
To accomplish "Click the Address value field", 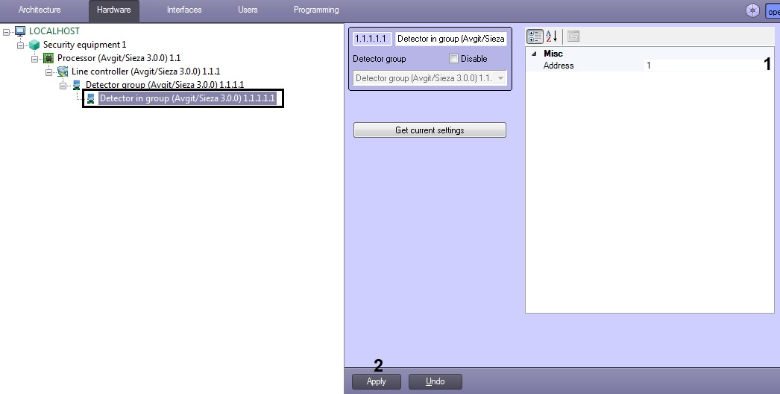I will [708, 66].
